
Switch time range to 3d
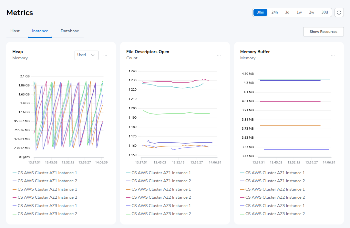[287, 12]
